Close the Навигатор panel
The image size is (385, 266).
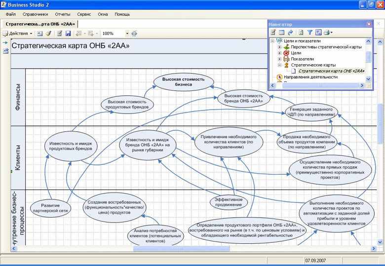coord(369,24)
